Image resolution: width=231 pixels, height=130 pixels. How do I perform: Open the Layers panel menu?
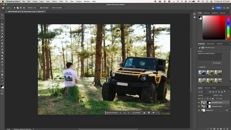[230, 88]
